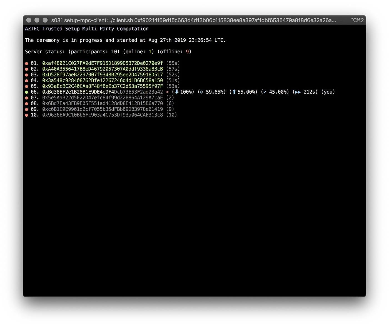This screenshot has height=327, width=389.
Task: Click the upload arrow icon beside 55.00%
Action: pyautogui.click(x=234, y=92)
